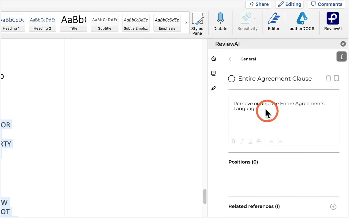Open the Styles Pane

197,24
